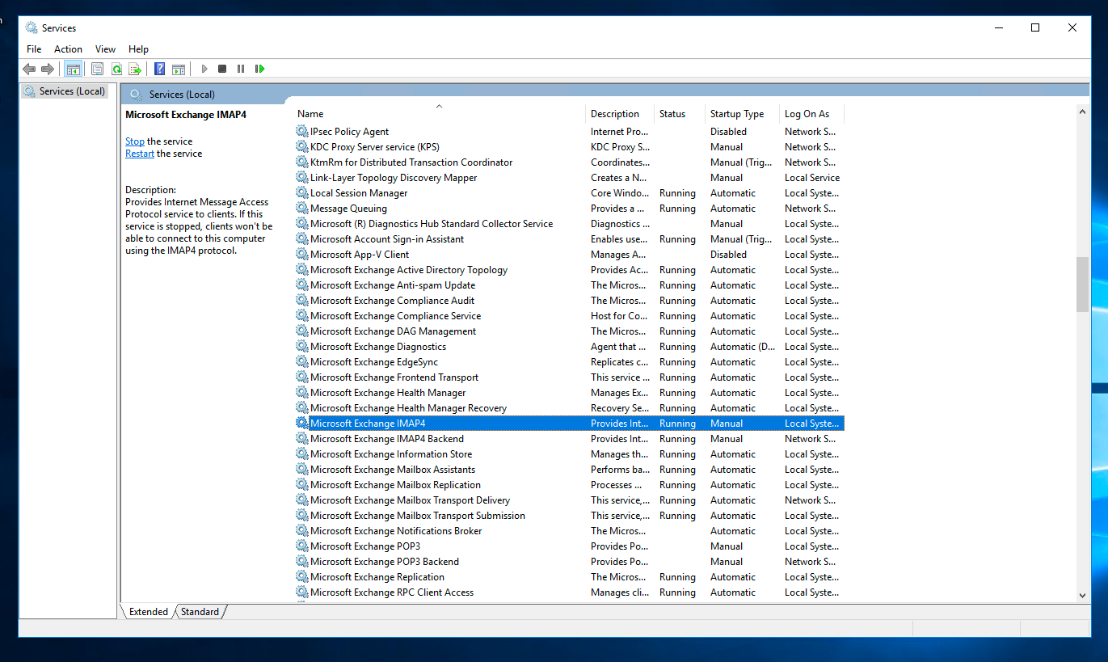
Task: Sort by the Description column header
Action: point(620,114)
